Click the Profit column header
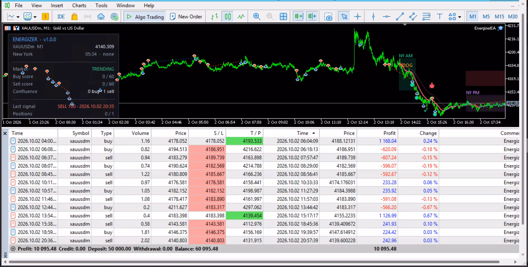Image resolution: width=528 pixels, height=267 pixels. click(x=377, y=133)
